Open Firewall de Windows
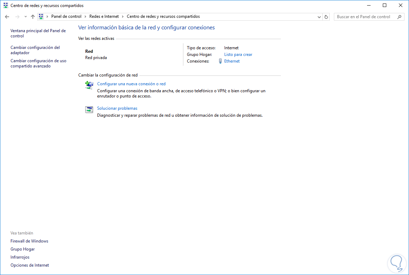 point(29,241)
